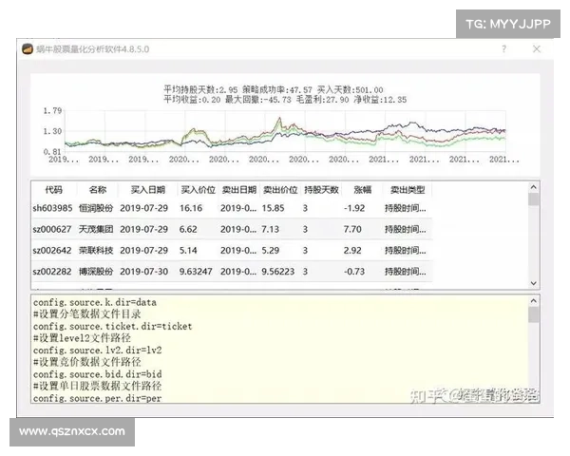
Task: Click comment line #设置level2文件路径
Action: 82,338
